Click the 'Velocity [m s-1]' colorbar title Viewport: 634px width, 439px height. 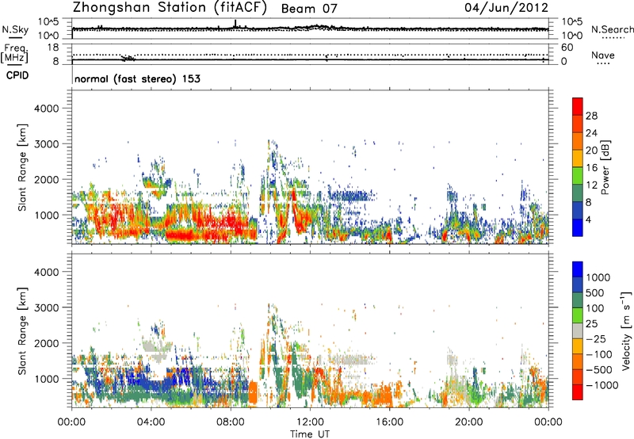click(627, 330)
